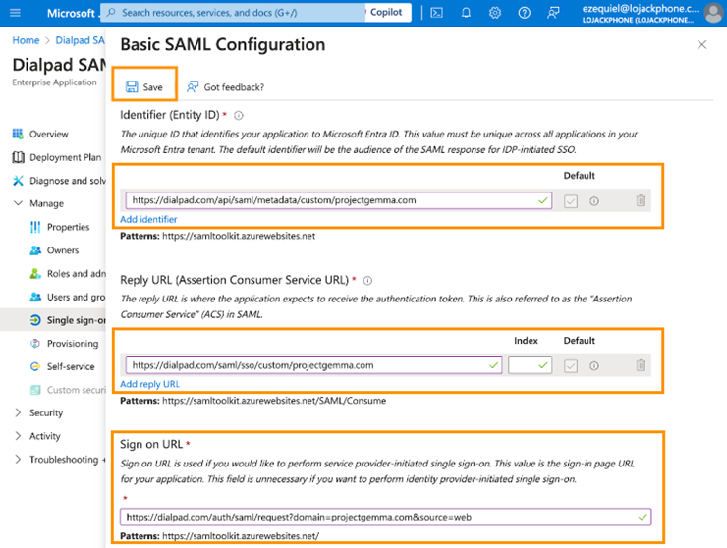Open the help question mark icon
The width and height of the screenshot is (727, 548).
(x=525, y=13)
